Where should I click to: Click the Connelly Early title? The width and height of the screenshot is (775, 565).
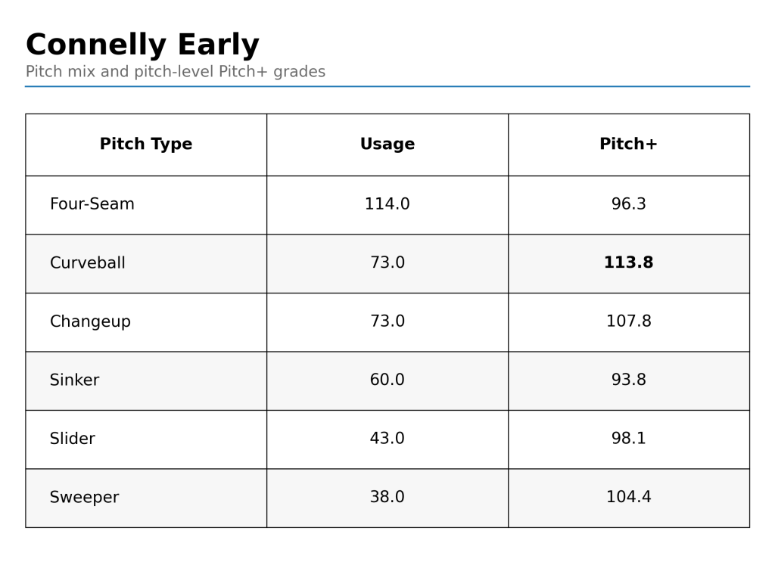(142, 45)
